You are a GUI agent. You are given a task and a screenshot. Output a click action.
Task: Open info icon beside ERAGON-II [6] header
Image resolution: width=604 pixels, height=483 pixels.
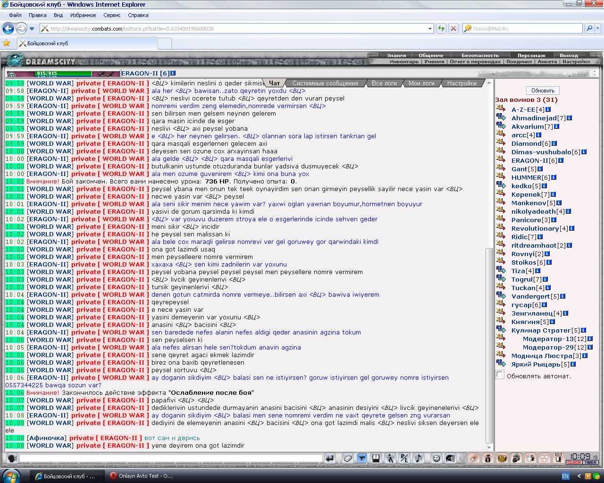tap(173, 73)
